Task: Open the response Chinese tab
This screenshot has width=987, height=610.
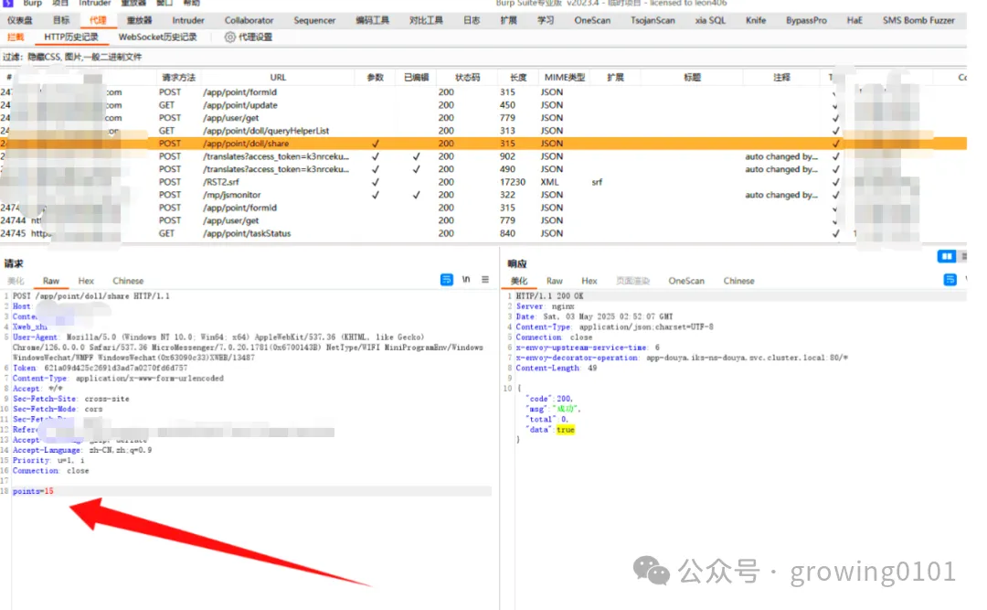Action: tap(738, 281)
